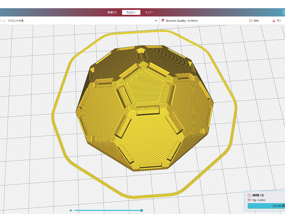Click the infill pattern icon
Image resolution: width=285 pixels, height=214 pixels.
251,21
